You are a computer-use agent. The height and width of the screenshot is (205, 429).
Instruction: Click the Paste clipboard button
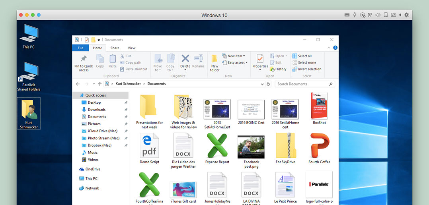pos(113,61)
